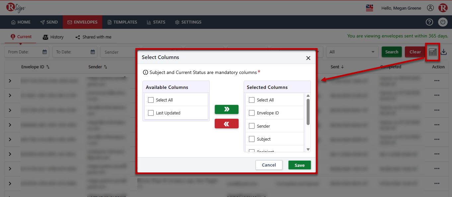Screen dimensions: 452x197
Task: Move columns right with green arrows button
Action: (x=227, y=109)
